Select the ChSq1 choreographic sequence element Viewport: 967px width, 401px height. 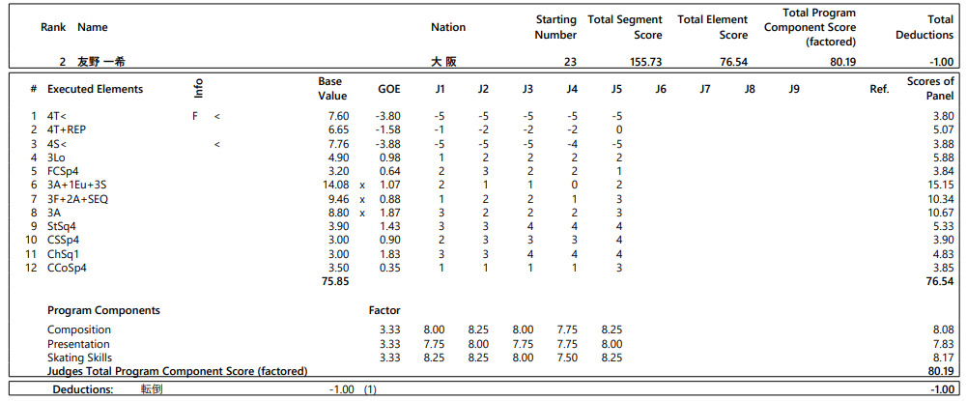tap(63, 254)
